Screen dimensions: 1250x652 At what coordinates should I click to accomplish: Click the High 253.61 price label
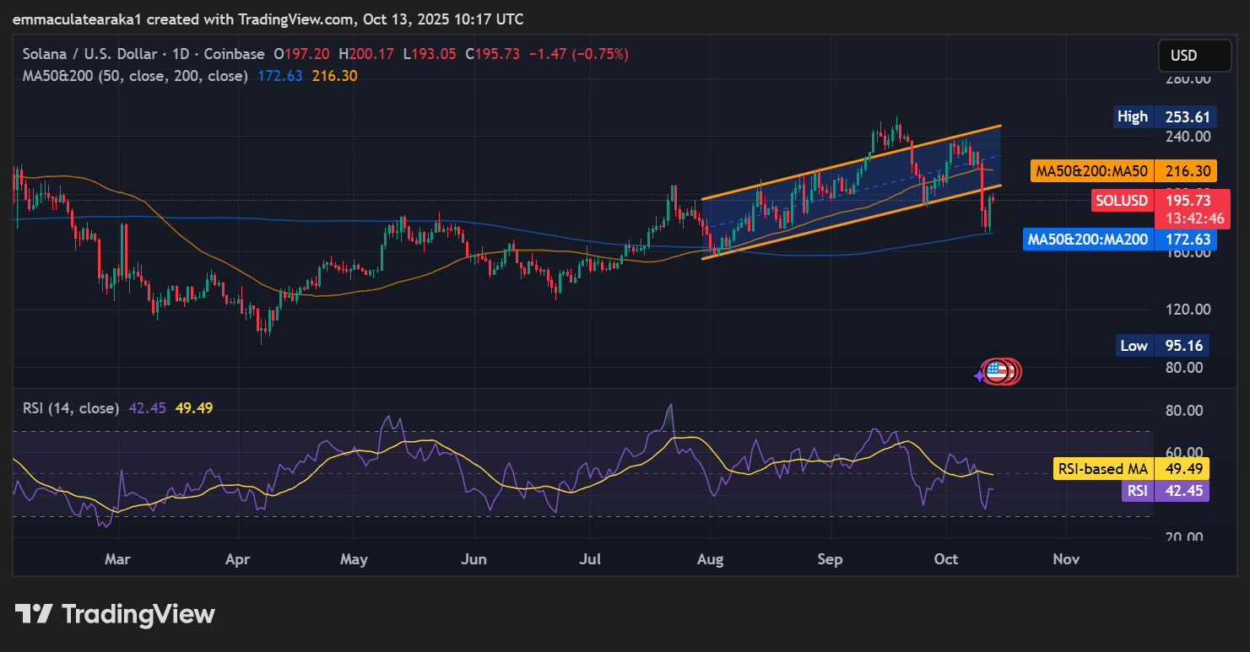coord(1161,116)
